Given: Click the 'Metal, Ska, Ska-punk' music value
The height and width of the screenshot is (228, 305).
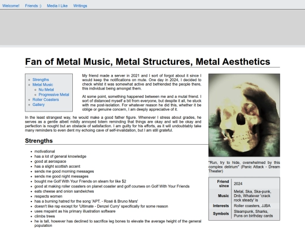Looking at the screenshot, I should coord(252,196).
